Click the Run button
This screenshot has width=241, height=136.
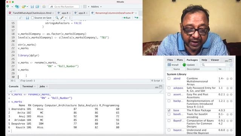pyautogui.click(x=126, y=18)
